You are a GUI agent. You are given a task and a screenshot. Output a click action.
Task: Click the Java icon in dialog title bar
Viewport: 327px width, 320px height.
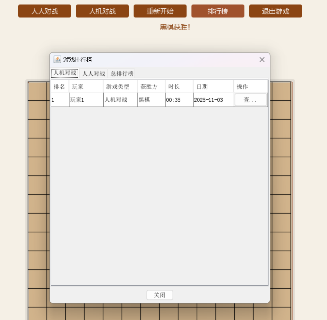[57, 59]
